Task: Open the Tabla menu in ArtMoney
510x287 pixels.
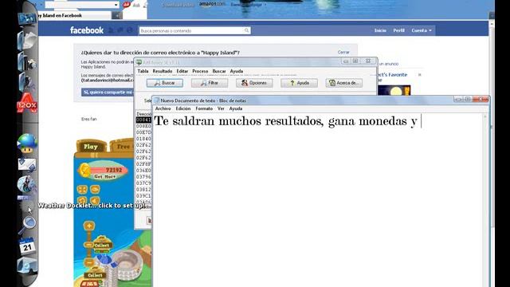Action: coord(143,71)
